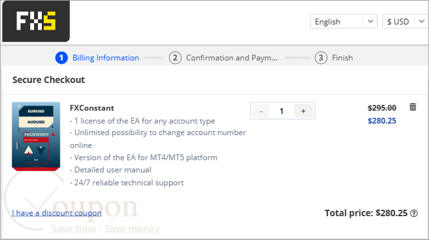Click the 'Detailed user manual' line
429x240 pixels.
[111, 170]
